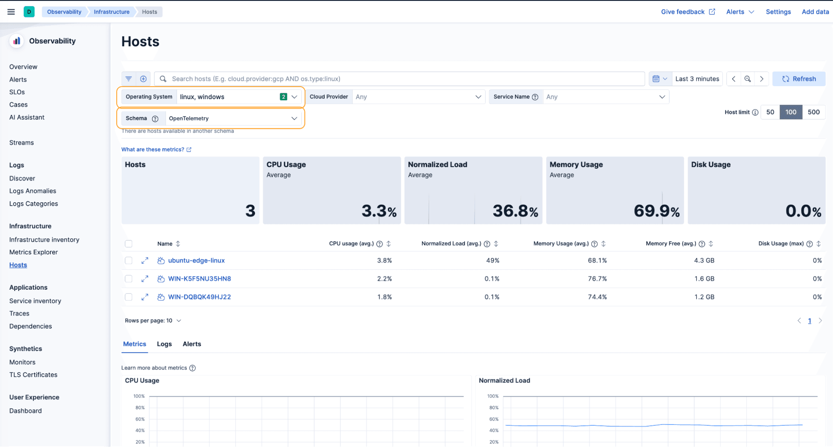Viewport: 833px width, 447px height.
Task: Go to table page 1
Action: [x=810, y=321]
